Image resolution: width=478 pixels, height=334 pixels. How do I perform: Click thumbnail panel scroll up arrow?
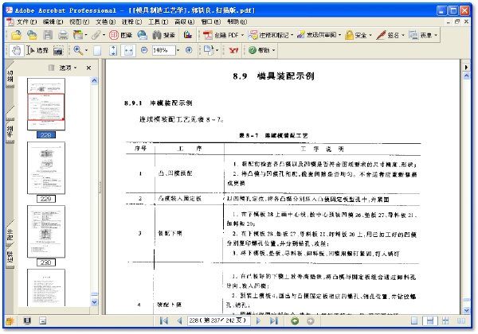[x=95, y=80]
